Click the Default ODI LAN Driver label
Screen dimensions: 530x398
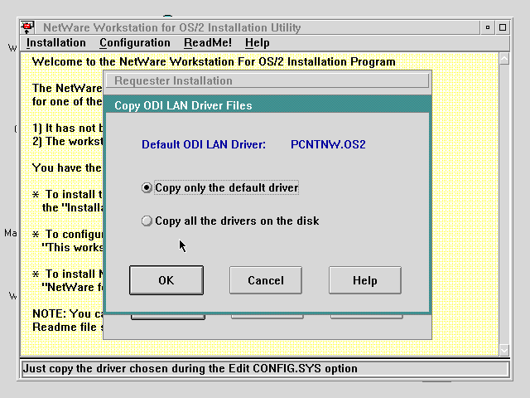[x=204, y=144]
